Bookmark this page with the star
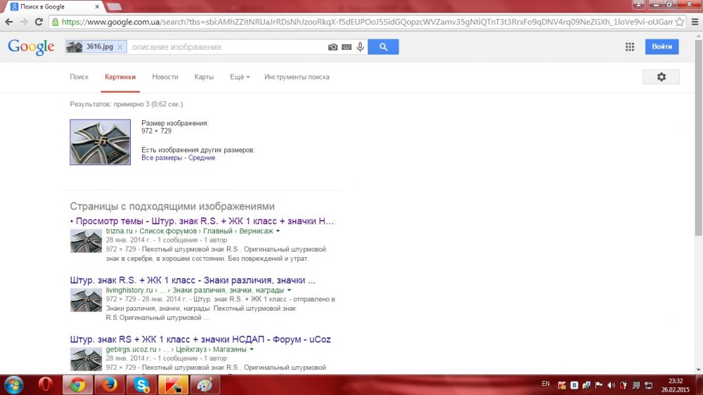 [680, 22]
